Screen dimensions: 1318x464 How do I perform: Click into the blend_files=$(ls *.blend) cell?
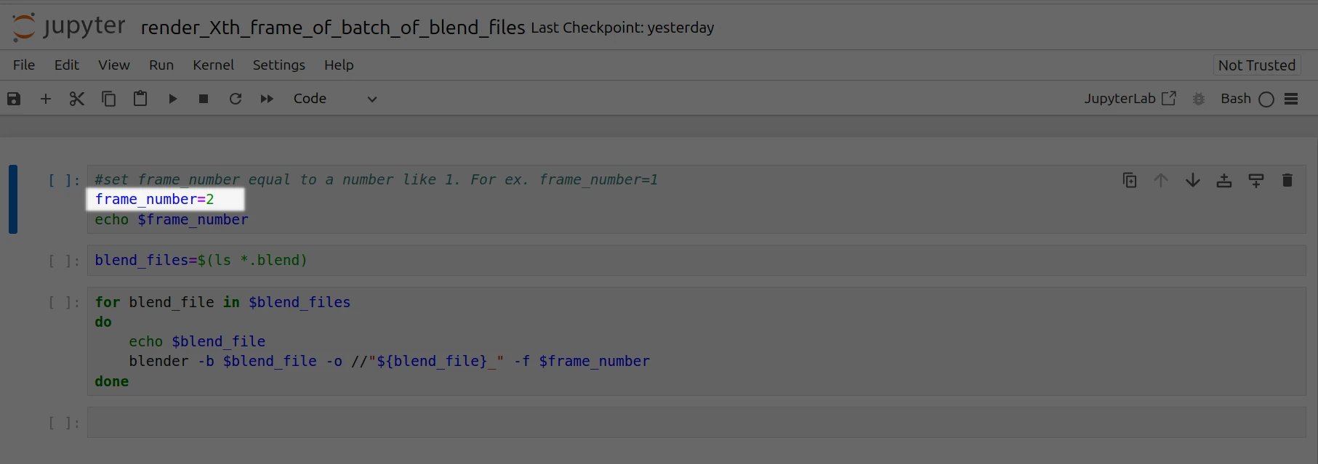click(696, 260)
